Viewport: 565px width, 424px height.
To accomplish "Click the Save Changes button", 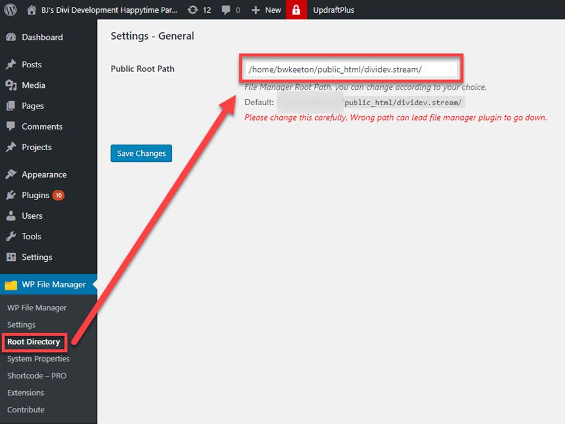I will (x=141, y=153).
